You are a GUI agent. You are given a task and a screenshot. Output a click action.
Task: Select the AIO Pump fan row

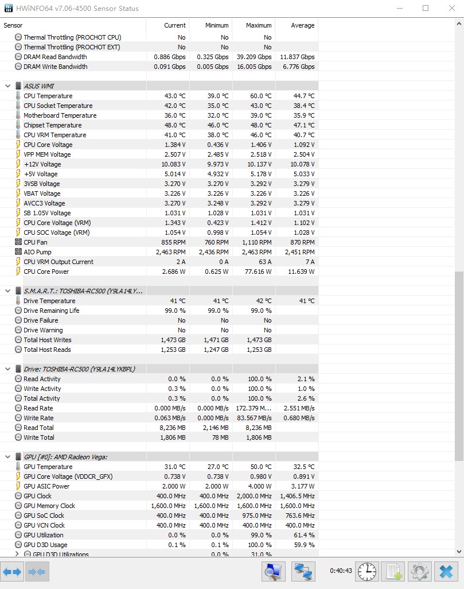pos(159,252)
